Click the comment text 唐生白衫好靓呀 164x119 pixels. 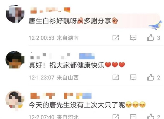tap(53, 21)
